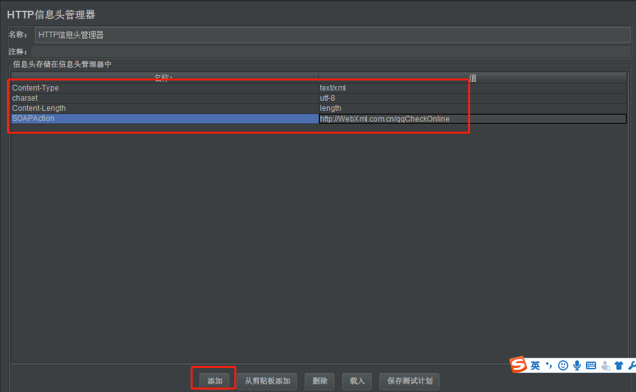The image size is (636, 392).
Task: Activate voice input microphone icon
Action: (576, 365)
